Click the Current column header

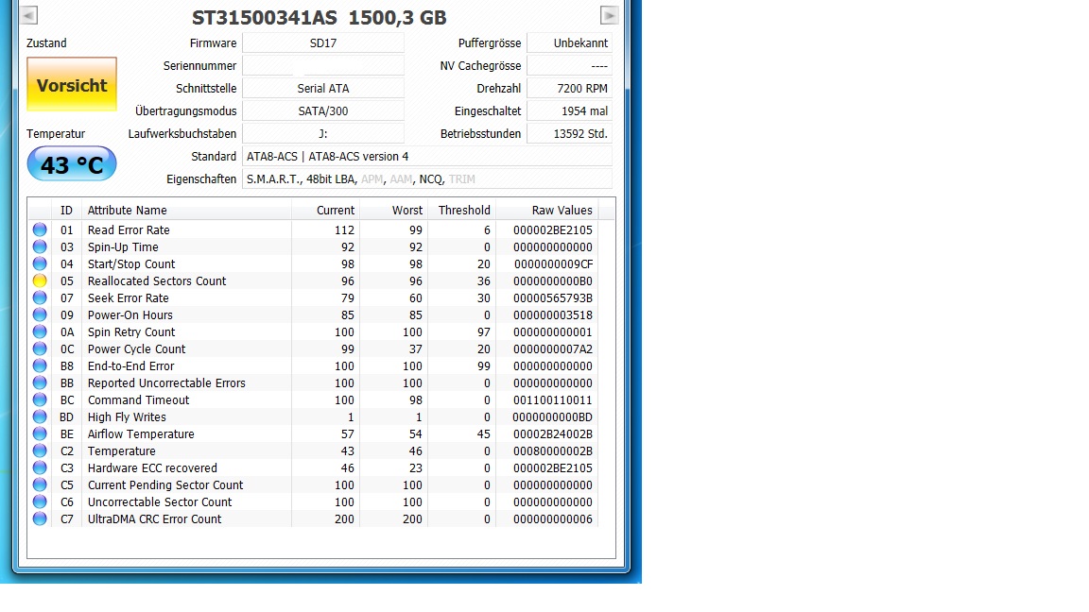325,210
